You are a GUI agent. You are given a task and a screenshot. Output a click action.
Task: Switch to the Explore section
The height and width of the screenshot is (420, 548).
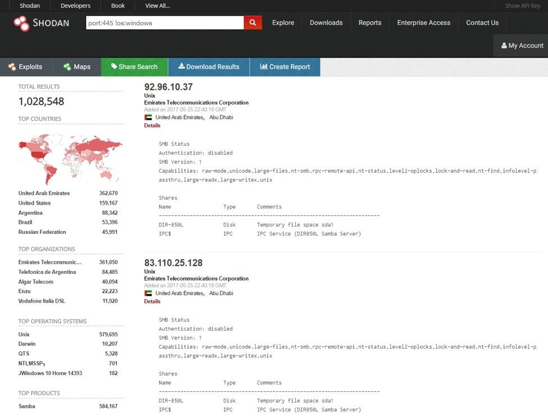pyautogui.click(x=283, y=23)
